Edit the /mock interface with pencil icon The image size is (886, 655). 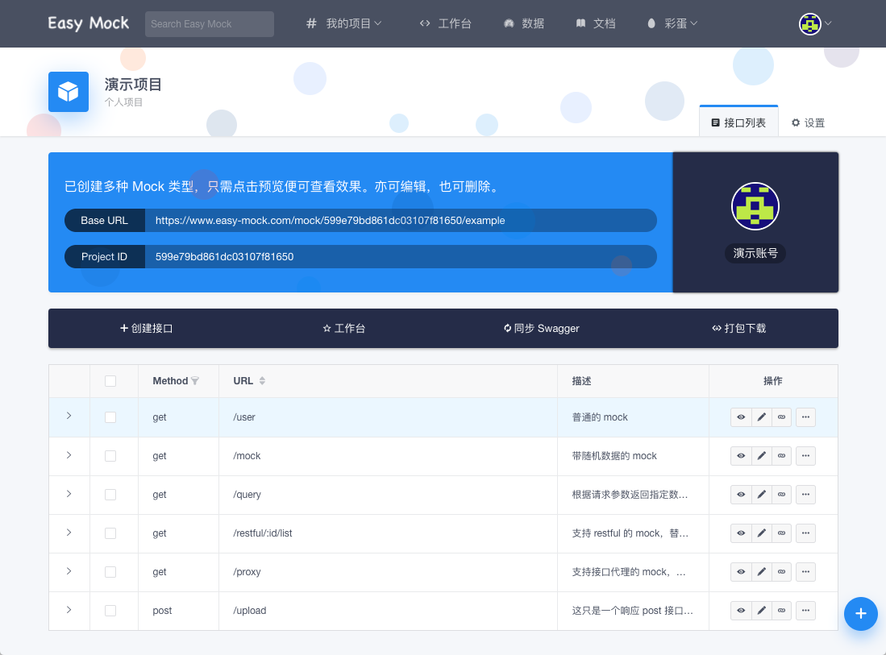coord(761,456)
